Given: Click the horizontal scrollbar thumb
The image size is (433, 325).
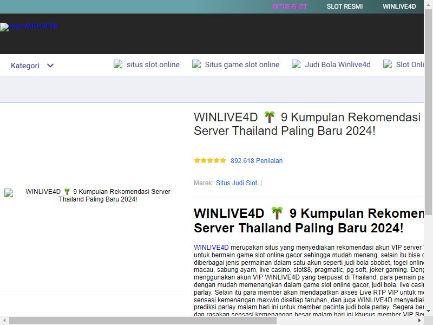Looking at the screenshot, I should tap(143, 321).
